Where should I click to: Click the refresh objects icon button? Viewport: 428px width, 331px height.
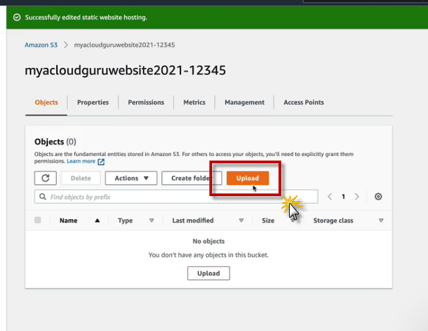click(x=45, y=178)
